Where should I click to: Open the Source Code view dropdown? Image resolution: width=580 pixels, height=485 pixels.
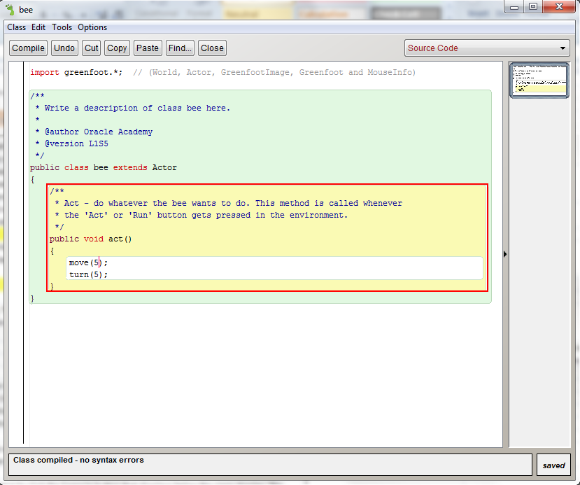click(x=488, y=48)
